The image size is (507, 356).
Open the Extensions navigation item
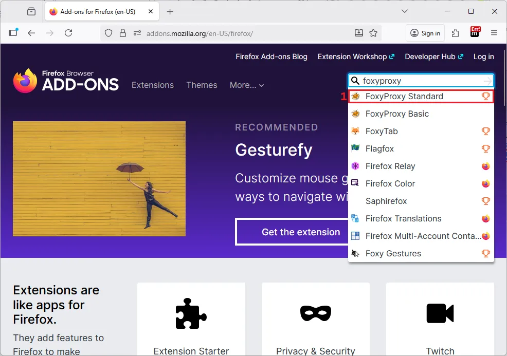pyautogui.click(x=153, y=85)
